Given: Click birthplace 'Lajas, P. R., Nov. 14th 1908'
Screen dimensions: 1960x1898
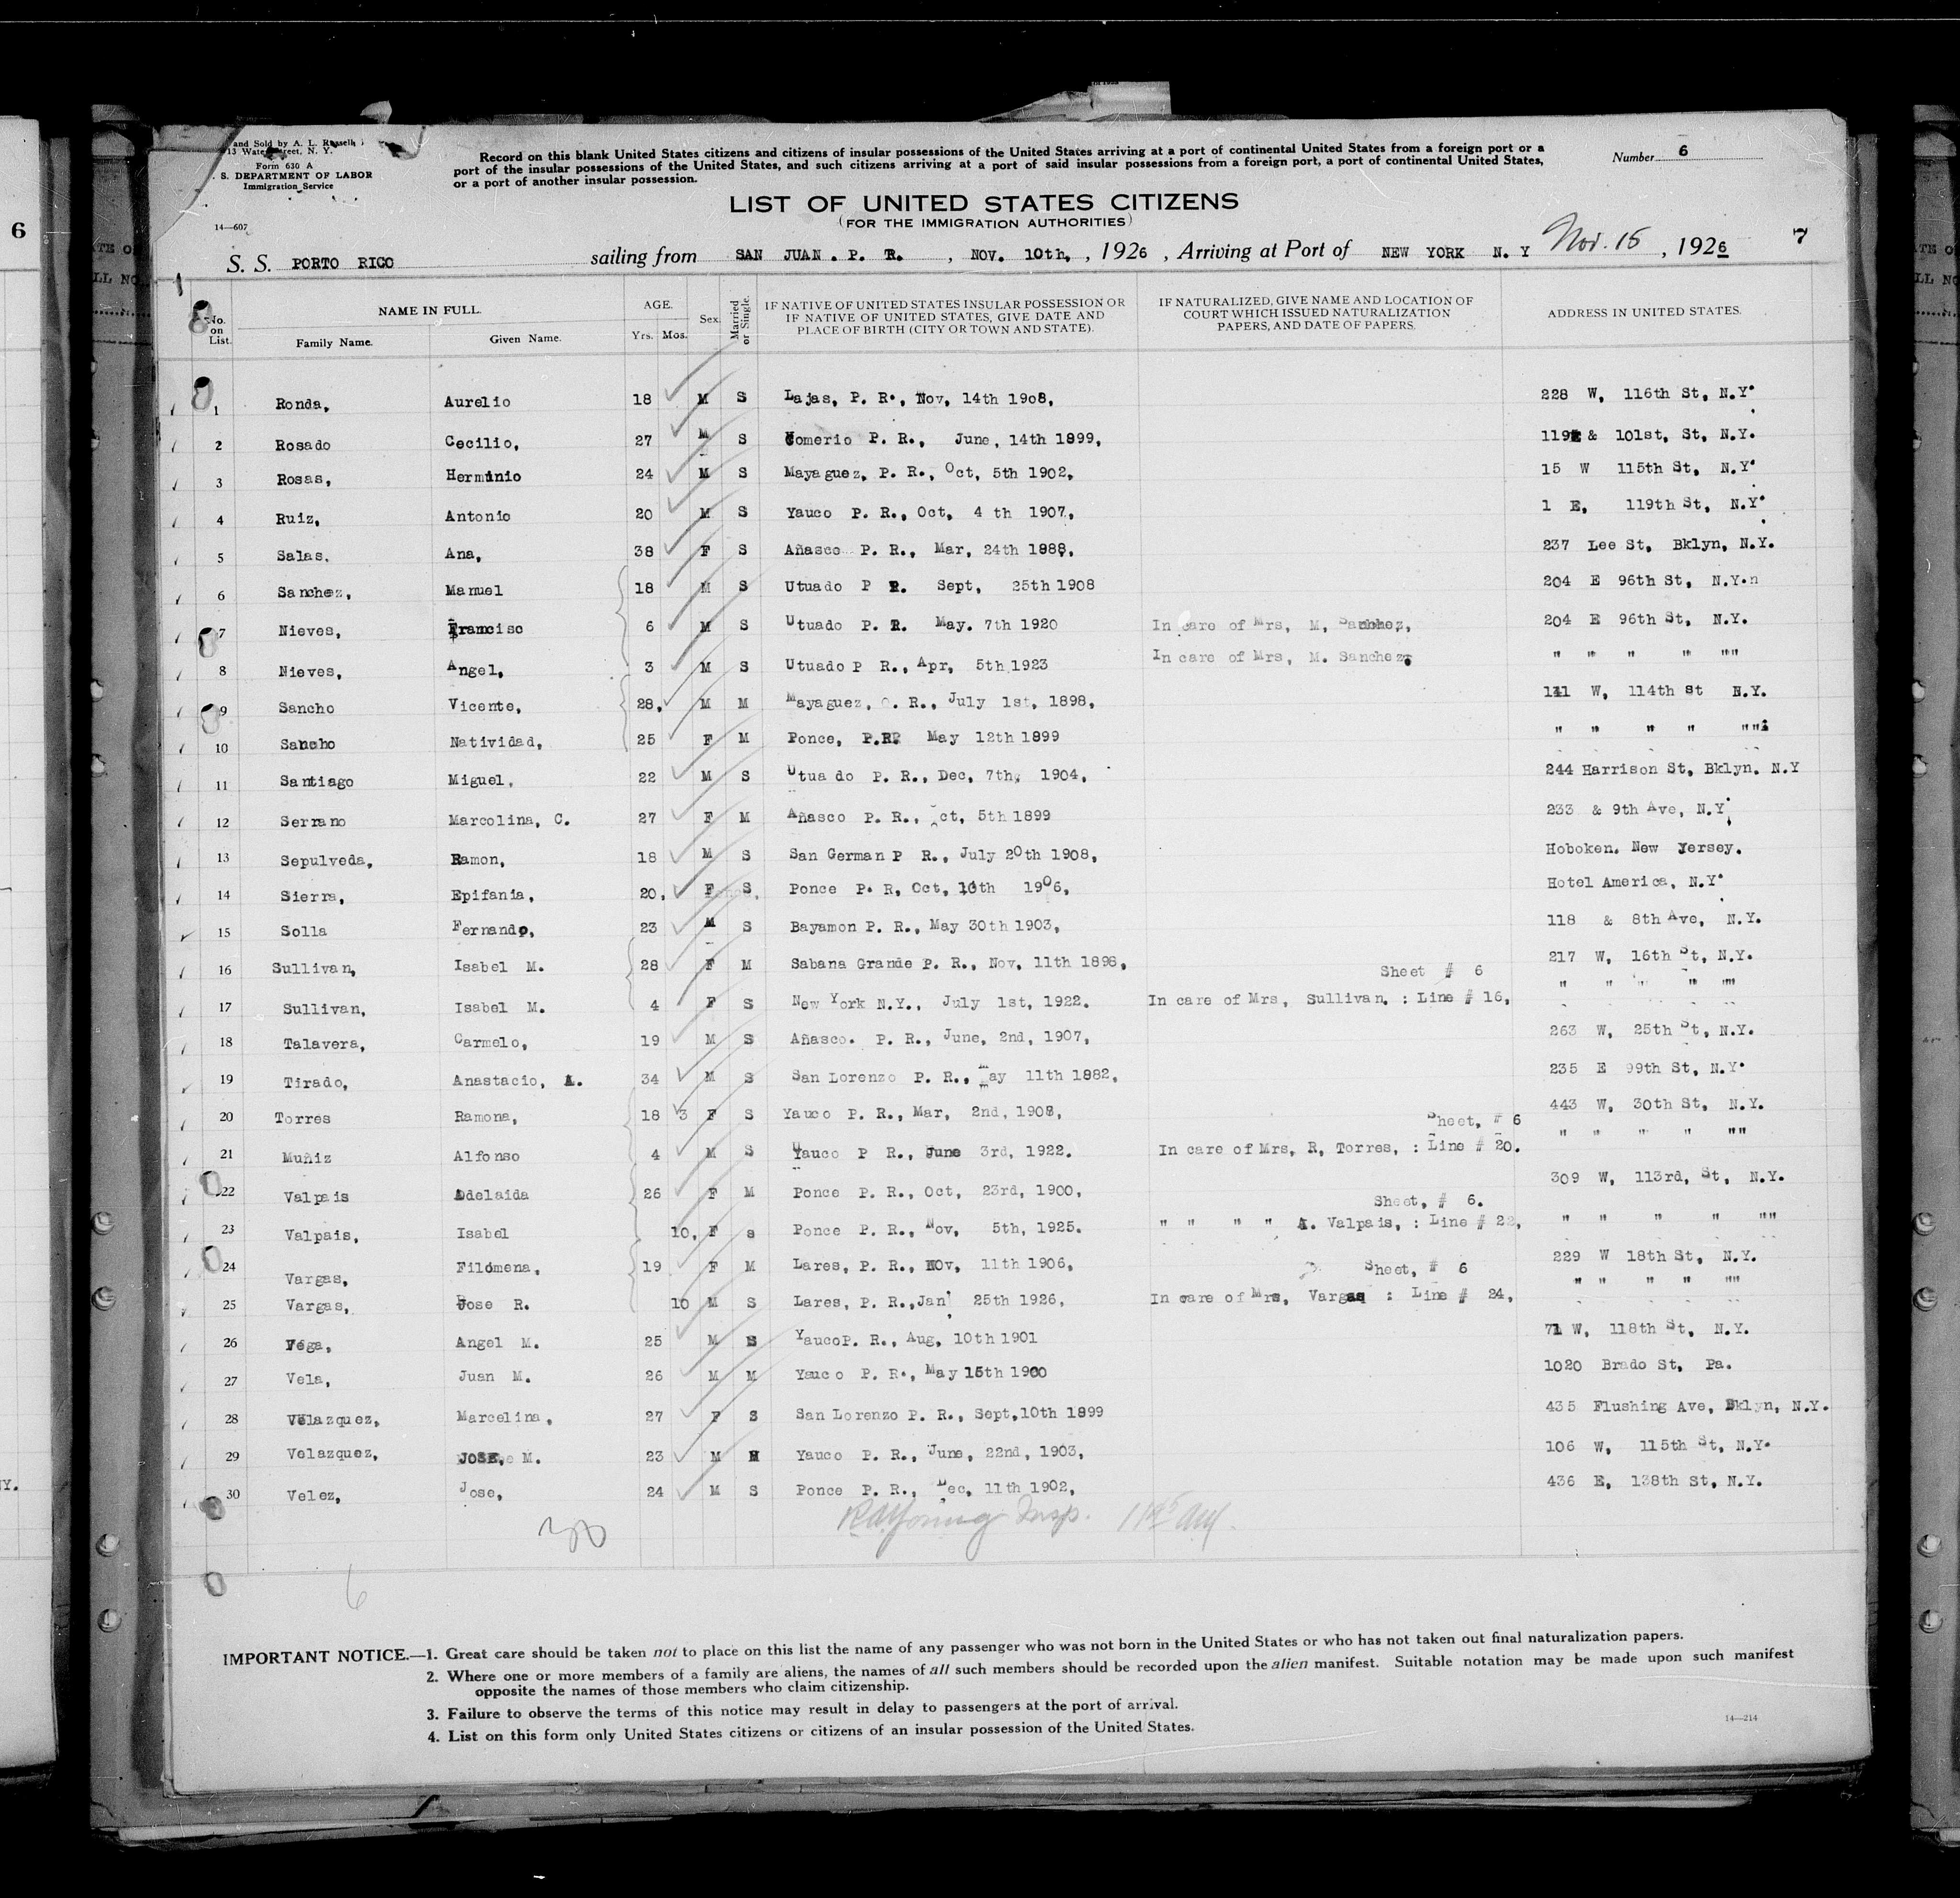Looking at the screenshot, I should 921,398.
